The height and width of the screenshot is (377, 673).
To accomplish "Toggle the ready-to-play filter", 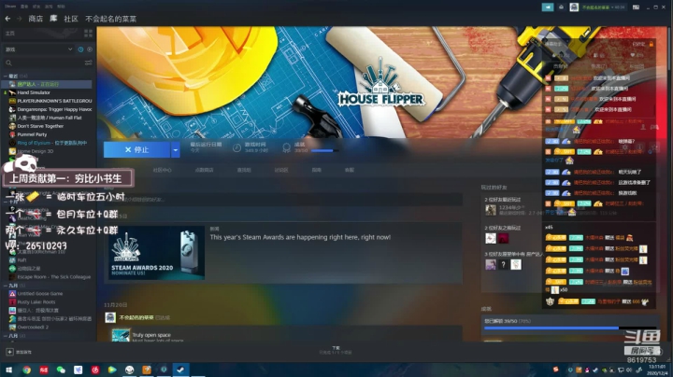I will pyautogui.click(x=90, y=49).
